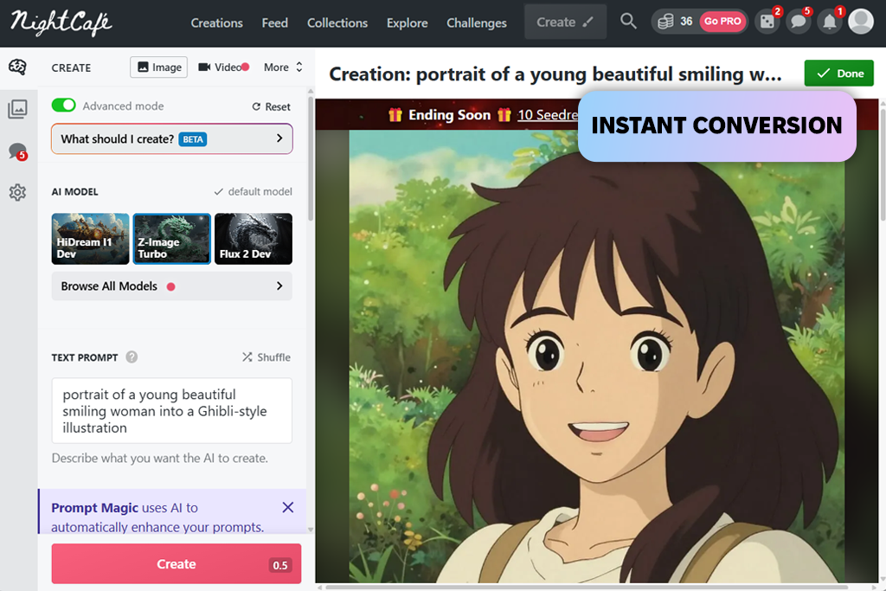Screen dimensions: 886x591
Task: Select the Flux 2 Dev model
Action: 254,239
